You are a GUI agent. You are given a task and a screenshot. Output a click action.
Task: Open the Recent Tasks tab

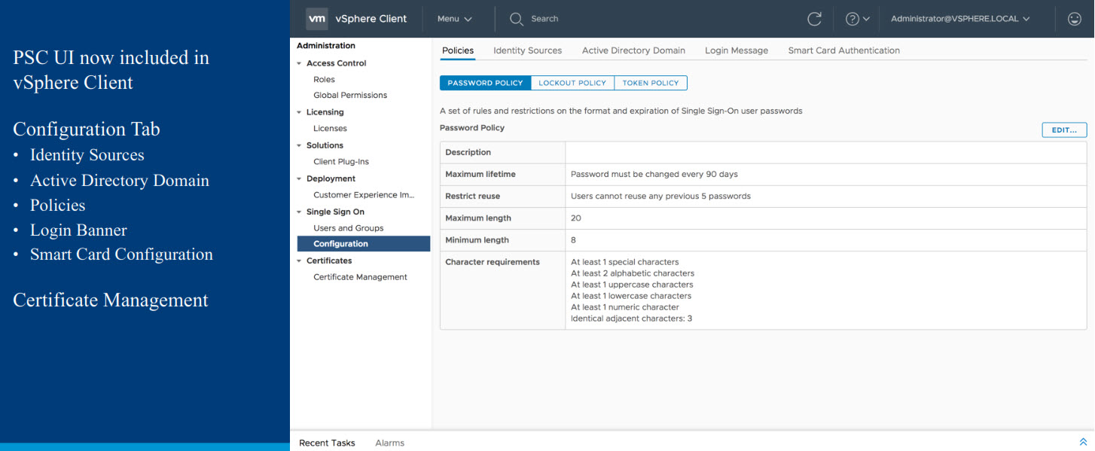[327, 443]
